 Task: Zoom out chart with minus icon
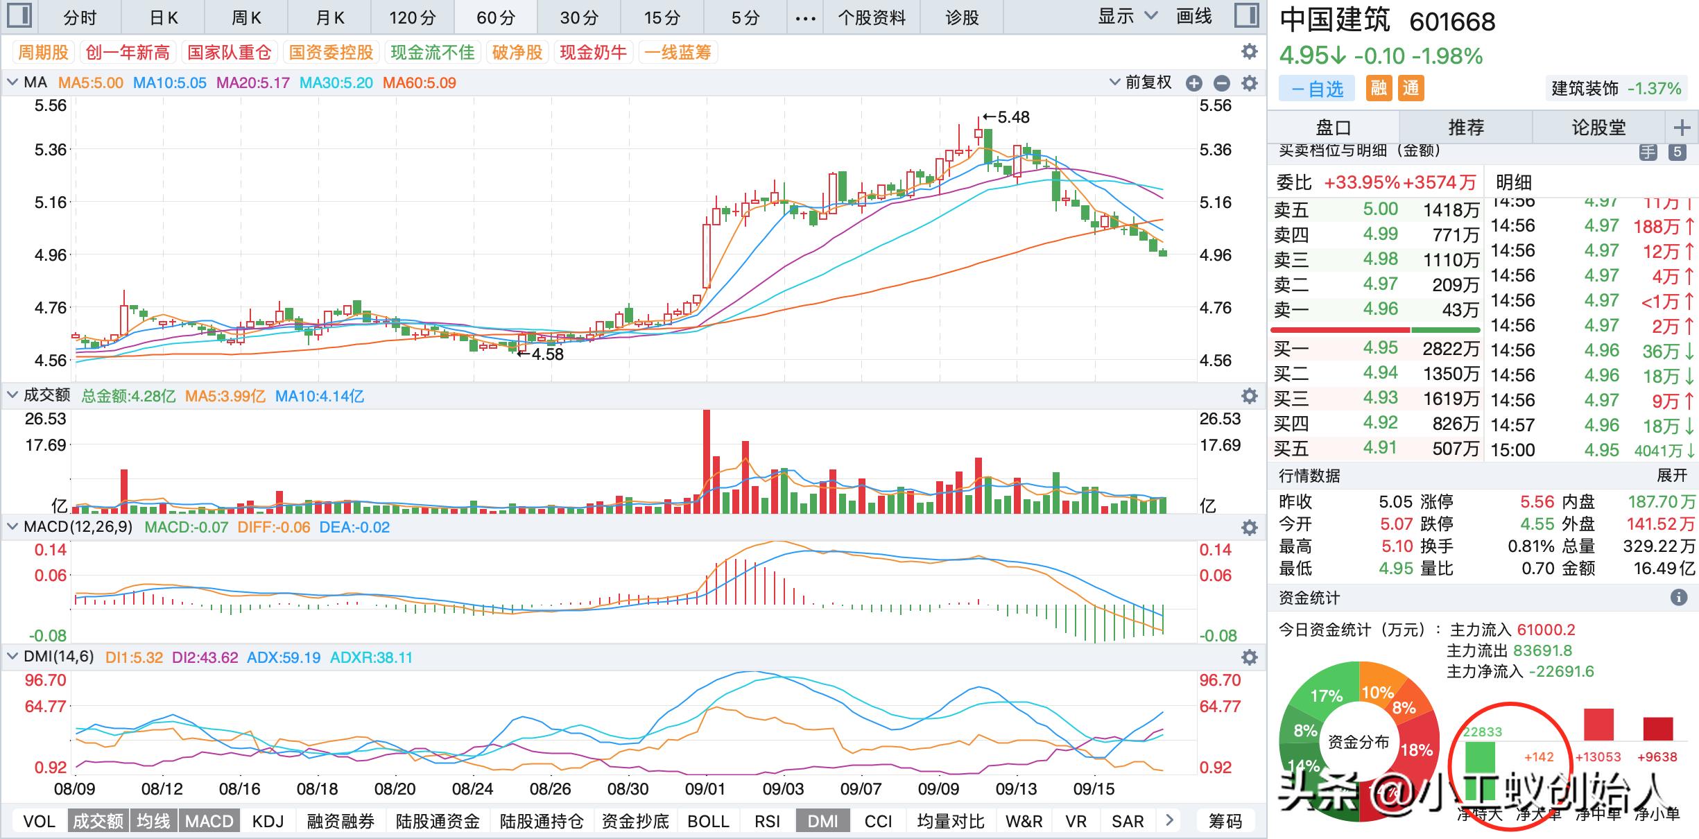tap(1221, 83)
